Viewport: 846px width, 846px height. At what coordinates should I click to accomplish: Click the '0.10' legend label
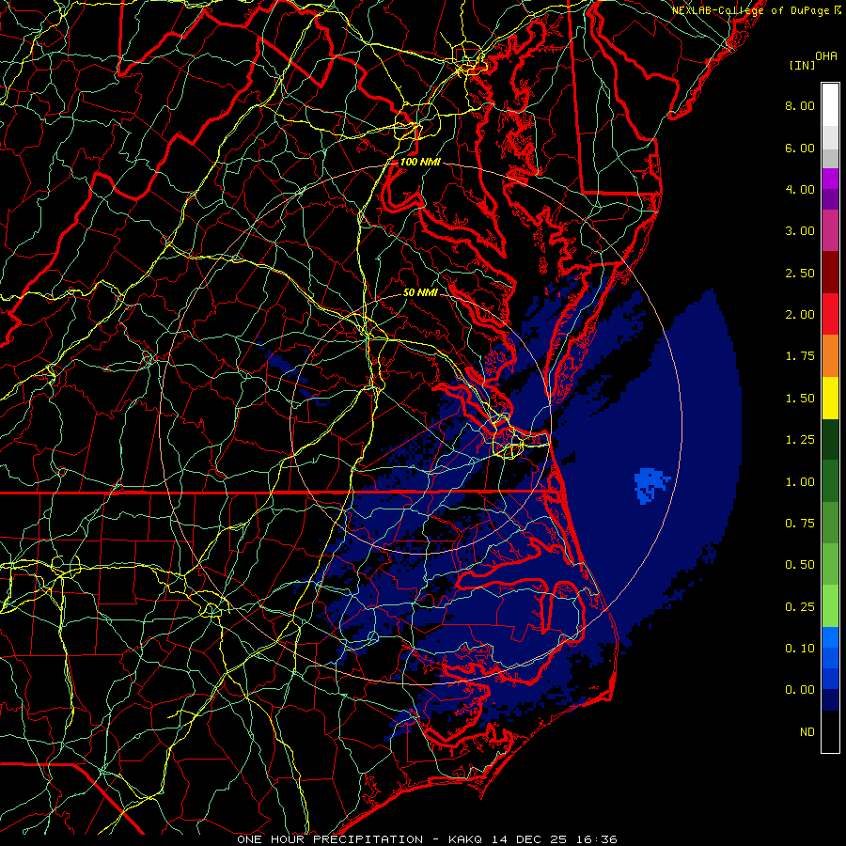click(x=800, y=649)
